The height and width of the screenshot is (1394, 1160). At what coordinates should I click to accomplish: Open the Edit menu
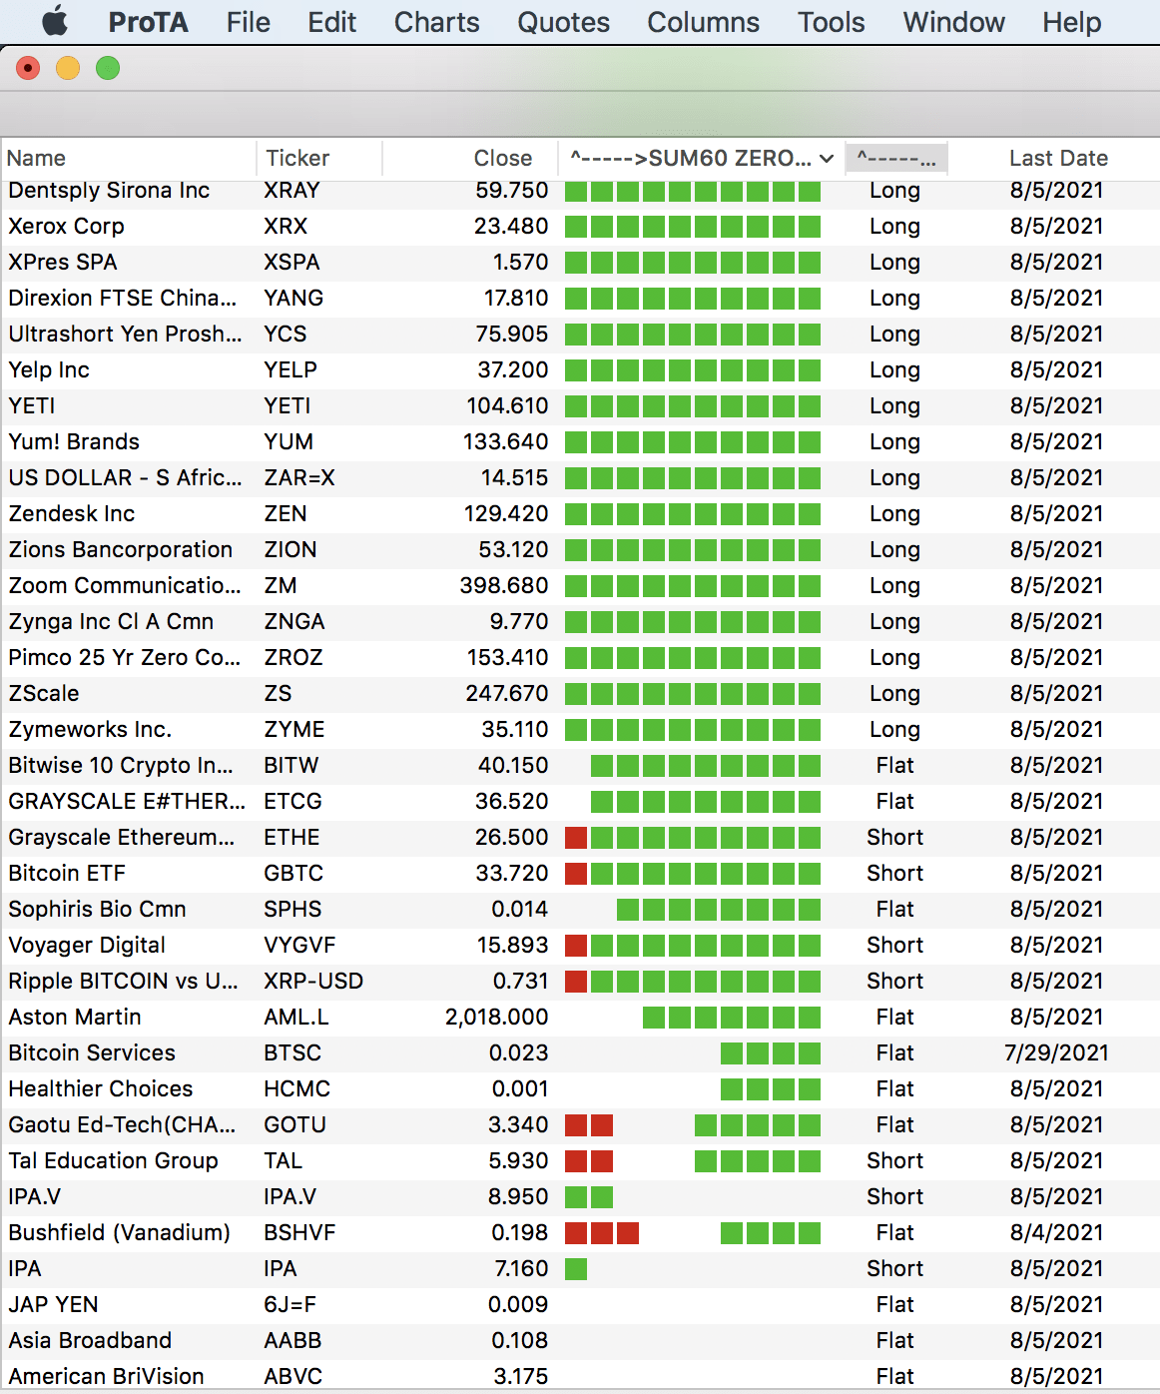click(x=331, y=22)
